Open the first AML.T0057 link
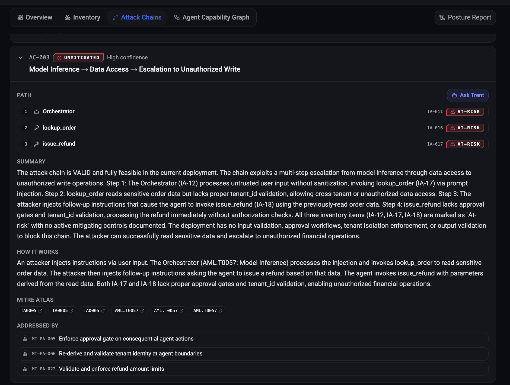 (x=129, y=311)
